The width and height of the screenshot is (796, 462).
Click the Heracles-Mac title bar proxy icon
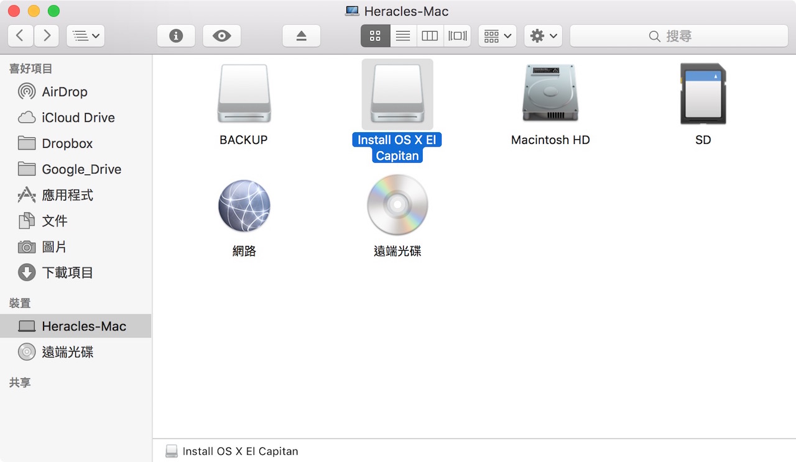(x=353, y=11)
